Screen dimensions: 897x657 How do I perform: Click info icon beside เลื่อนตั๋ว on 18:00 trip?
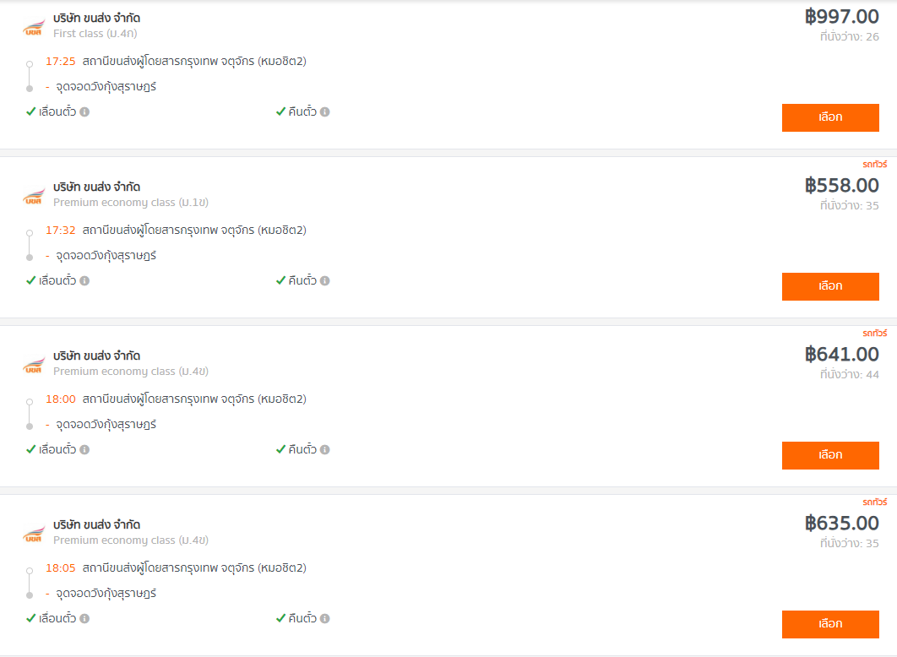(x=84, y=450)
